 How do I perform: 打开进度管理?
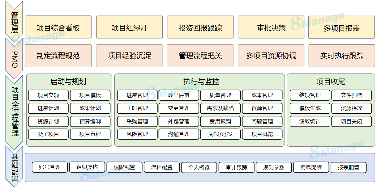(137, 95)
